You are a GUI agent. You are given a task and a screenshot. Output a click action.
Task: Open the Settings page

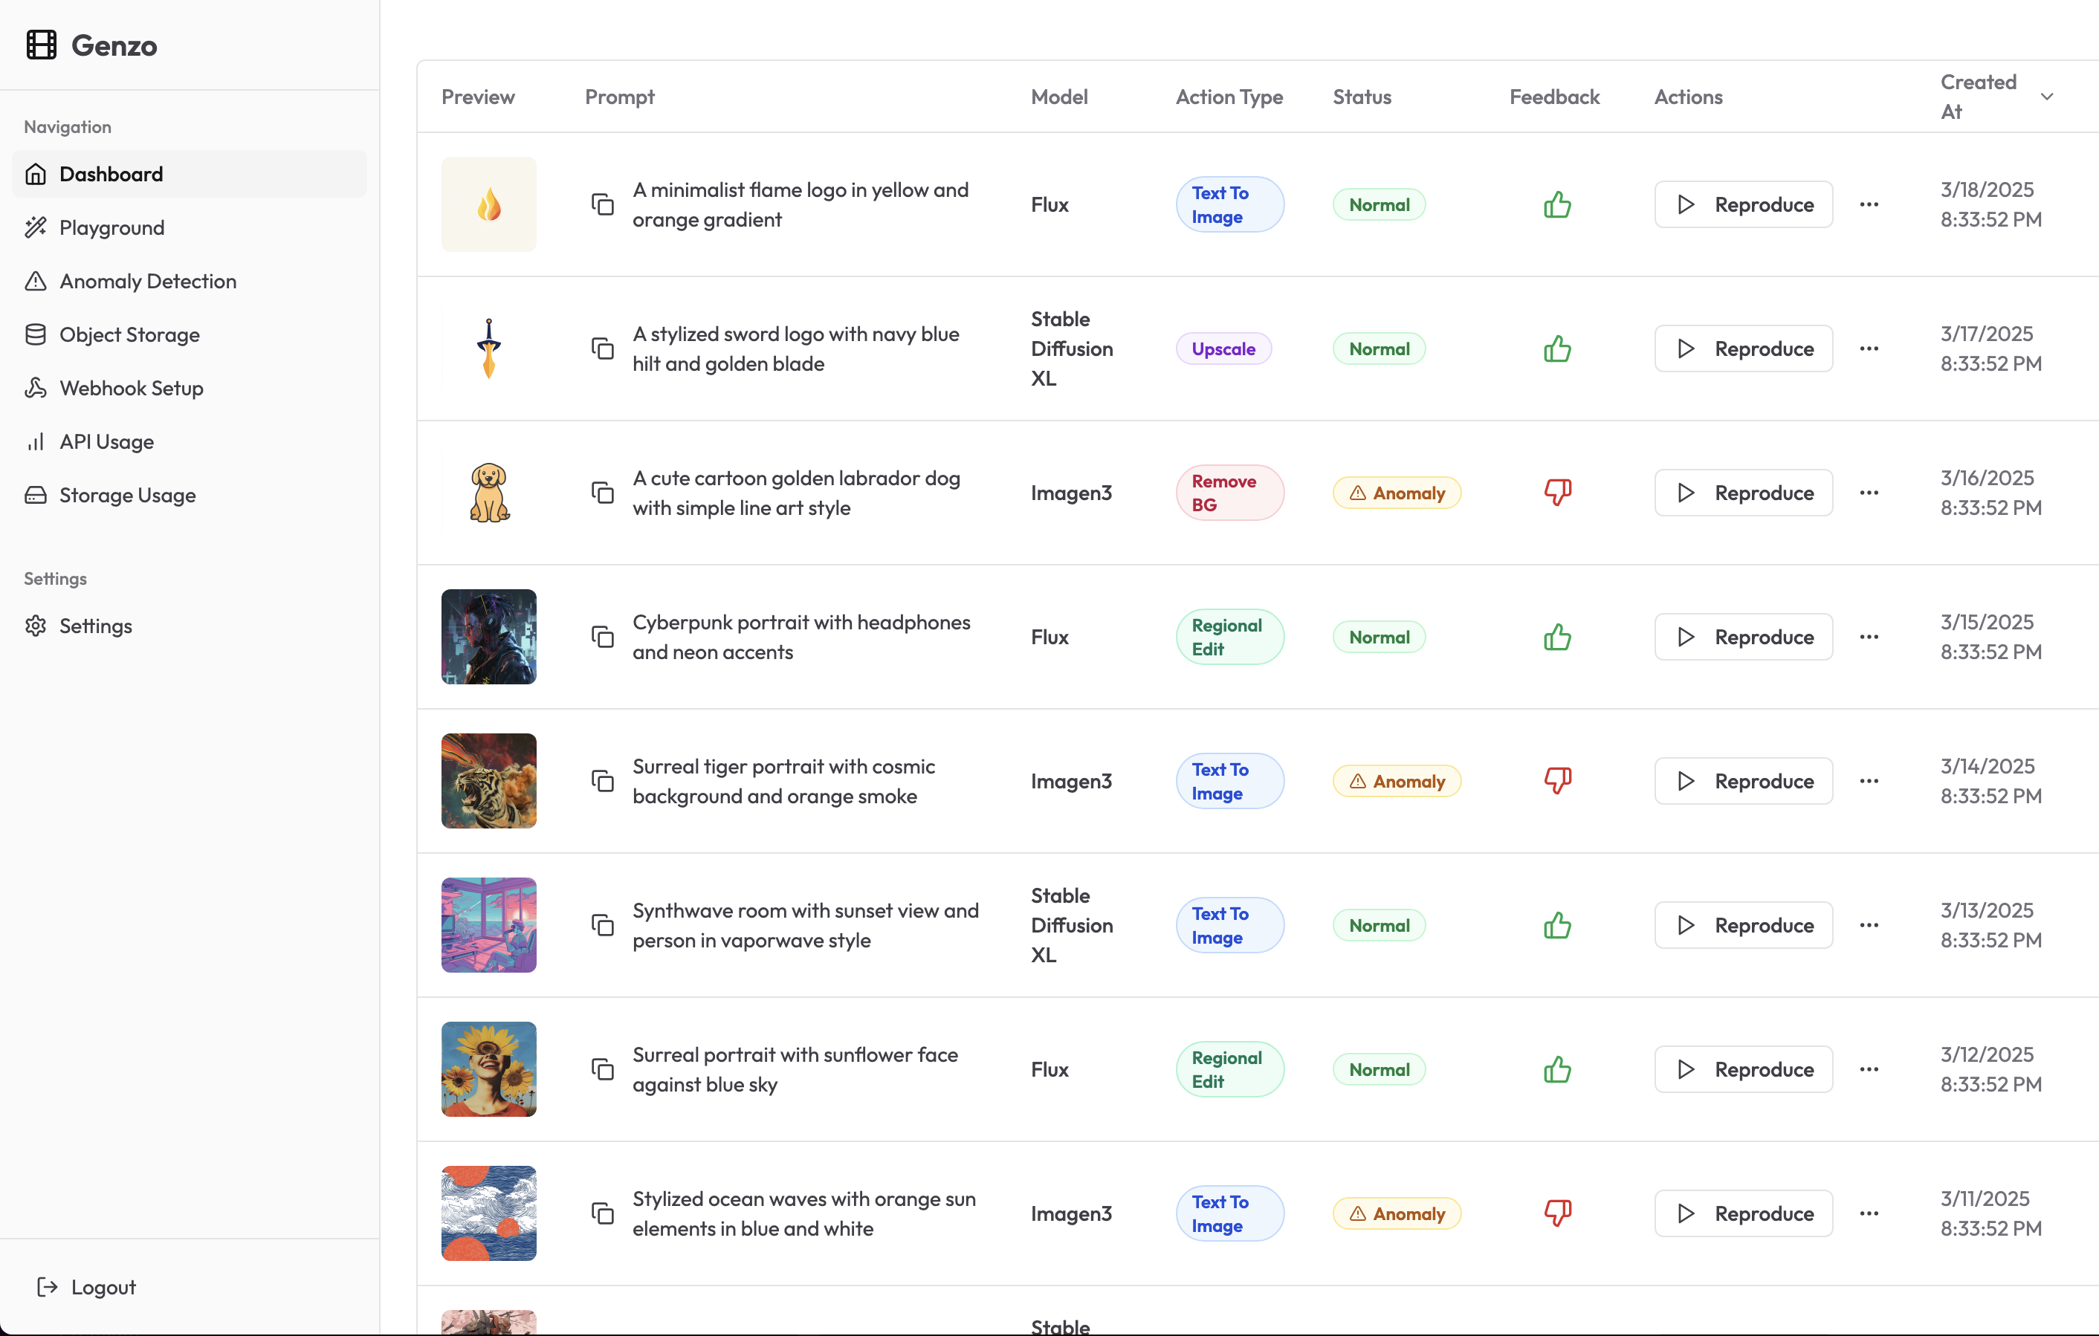(189, 626)
